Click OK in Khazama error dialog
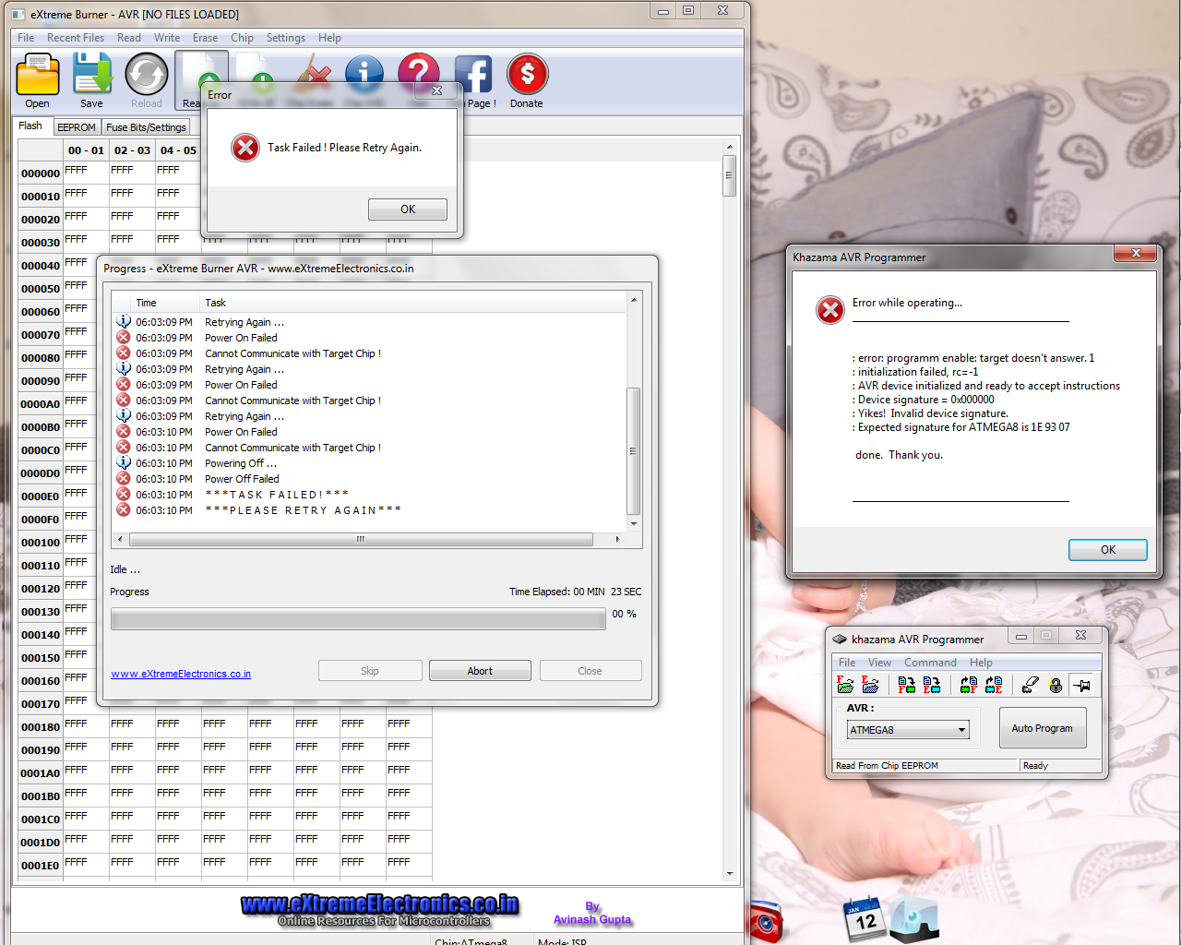Image resolution: width=1181 pixels, height=945 pixels. pos(1108,550)
